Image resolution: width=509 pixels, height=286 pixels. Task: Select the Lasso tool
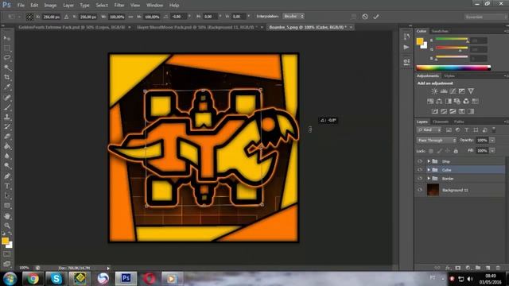pos(7,58)
